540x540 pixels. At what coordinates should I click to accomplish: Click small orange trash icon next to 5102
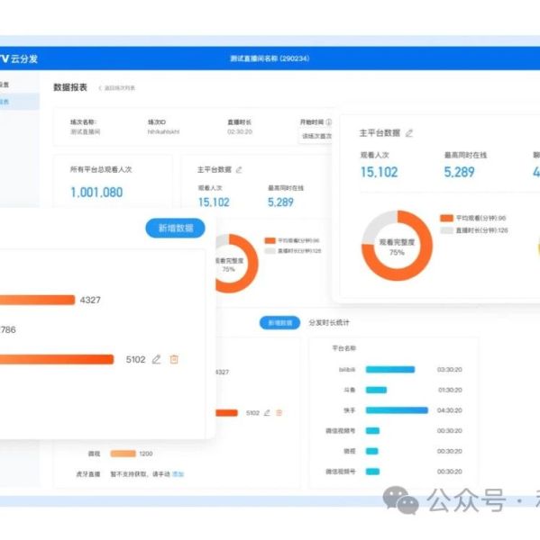279,412
